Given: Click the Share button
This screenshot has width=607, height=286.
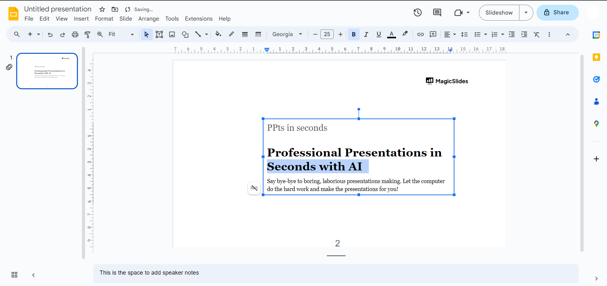Looking at the screenshot, I should click(x=557, y=13).
